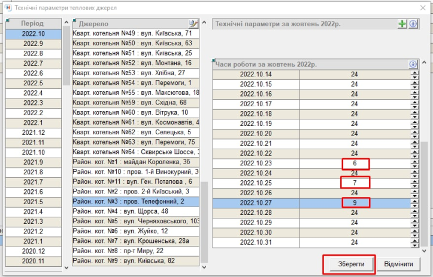Pick Кварт. котельня №52 вул. Монтана, 16
The width and height of the screenshot is (433, 277).
(x=135, y=63)
